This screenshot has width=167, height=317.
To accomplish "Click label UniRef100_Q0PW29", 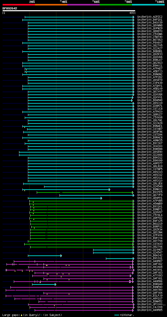I will pyautogui.click(x=150, y=28).
